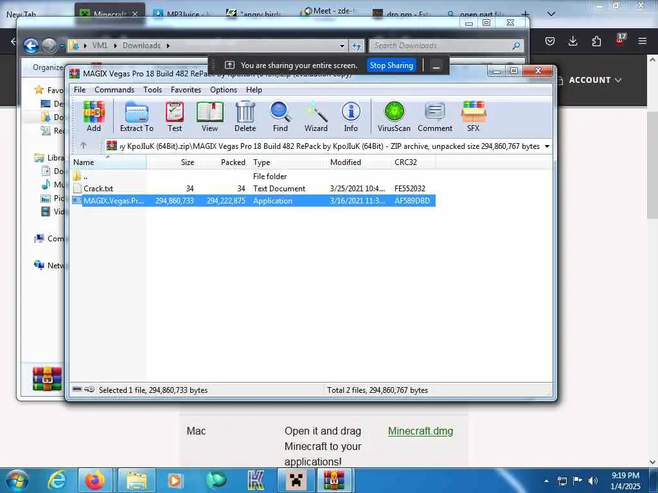This screenshot has height=493, width=658.
Task: Add an archive Comment
Action: click(x=435, y=117)
